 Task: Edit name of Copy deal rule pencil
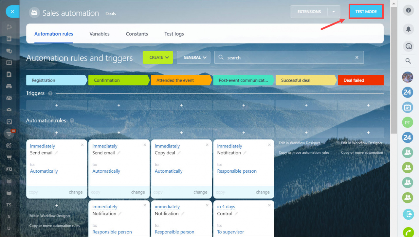pos(179,153)
